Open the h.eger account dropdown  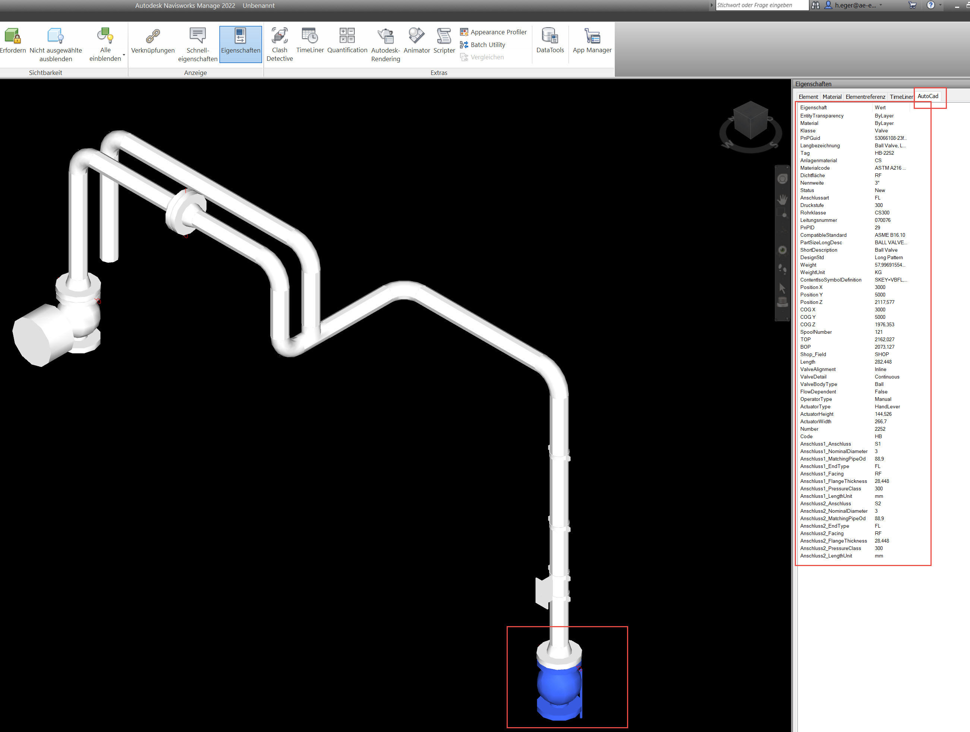(881, 5)
